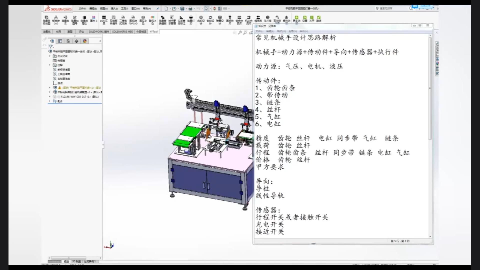Open the FeatureManager design tree tab icon
The image size is (480, 270).
pos(52,41)
